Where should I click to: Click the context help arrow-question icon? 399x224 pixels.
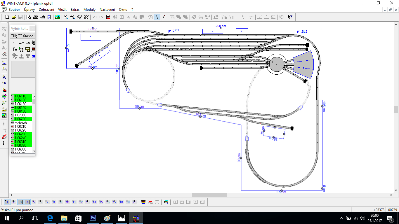290,17
